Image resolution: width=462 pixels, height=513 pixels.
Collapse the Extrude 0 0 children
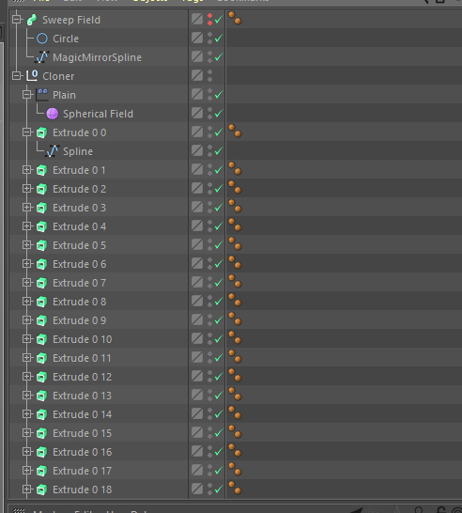27,132
